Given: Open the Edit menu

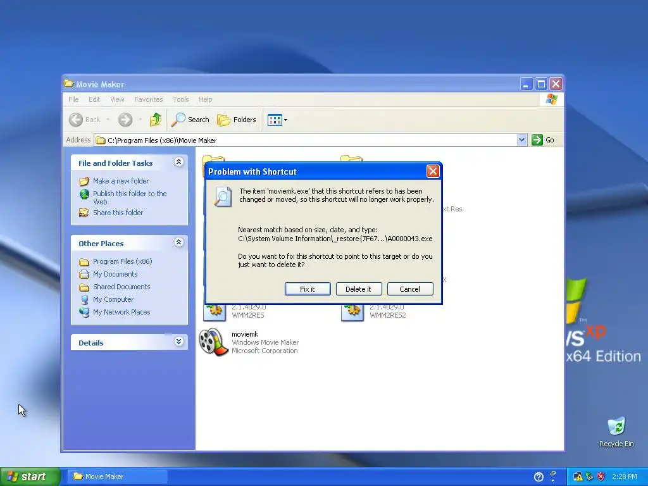Looking at the screenshot, I should click(x=94, y=99).
